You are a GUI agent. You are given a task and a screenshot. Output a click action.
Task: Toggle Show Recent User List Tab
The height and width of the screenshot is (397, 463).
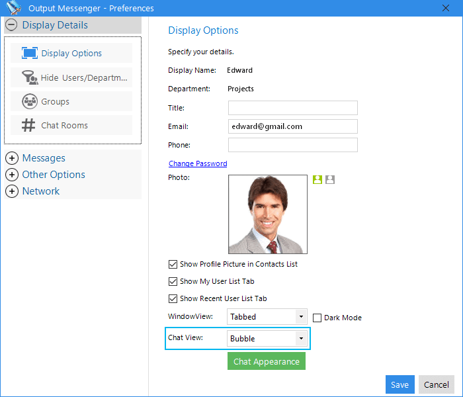[x=173, y=298]
